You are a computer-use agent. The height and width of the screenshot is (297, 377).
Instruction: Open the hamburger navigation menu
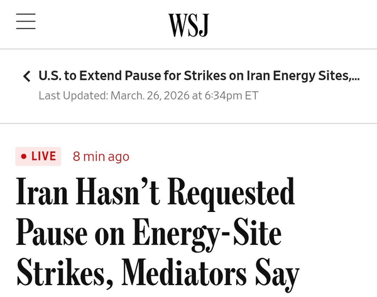coord(26,21)
